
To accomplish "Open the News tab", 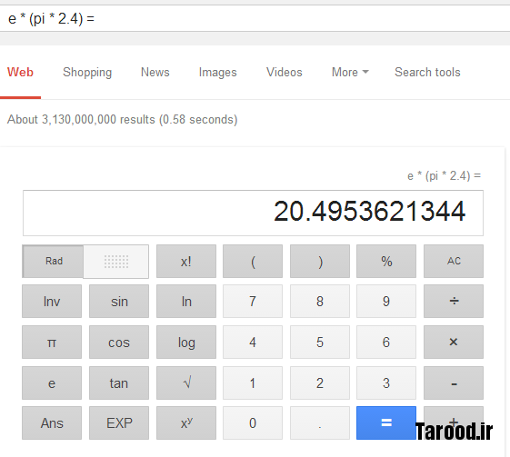I will tap(155, 72).
